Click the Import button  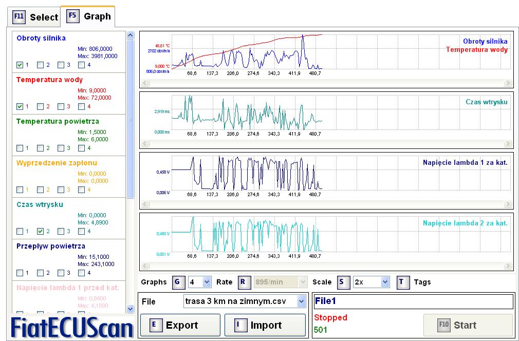(x=265, y=325)
